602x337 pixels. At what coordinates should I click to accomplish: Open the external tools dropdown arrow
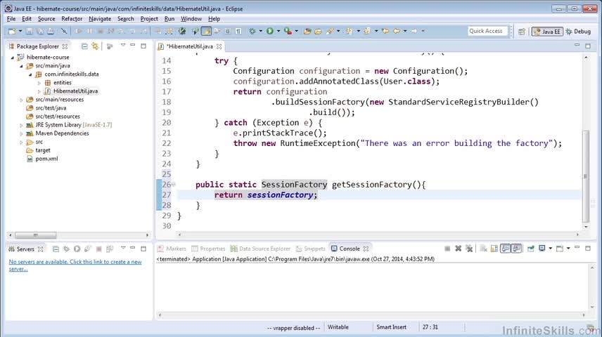(296, 31)
